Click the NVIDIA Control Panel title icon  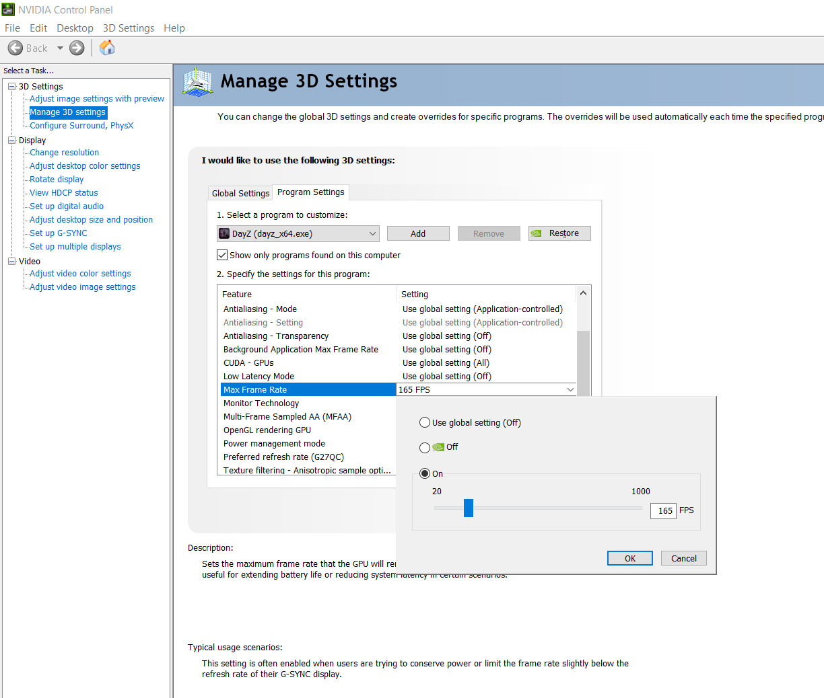coord(8,9)
